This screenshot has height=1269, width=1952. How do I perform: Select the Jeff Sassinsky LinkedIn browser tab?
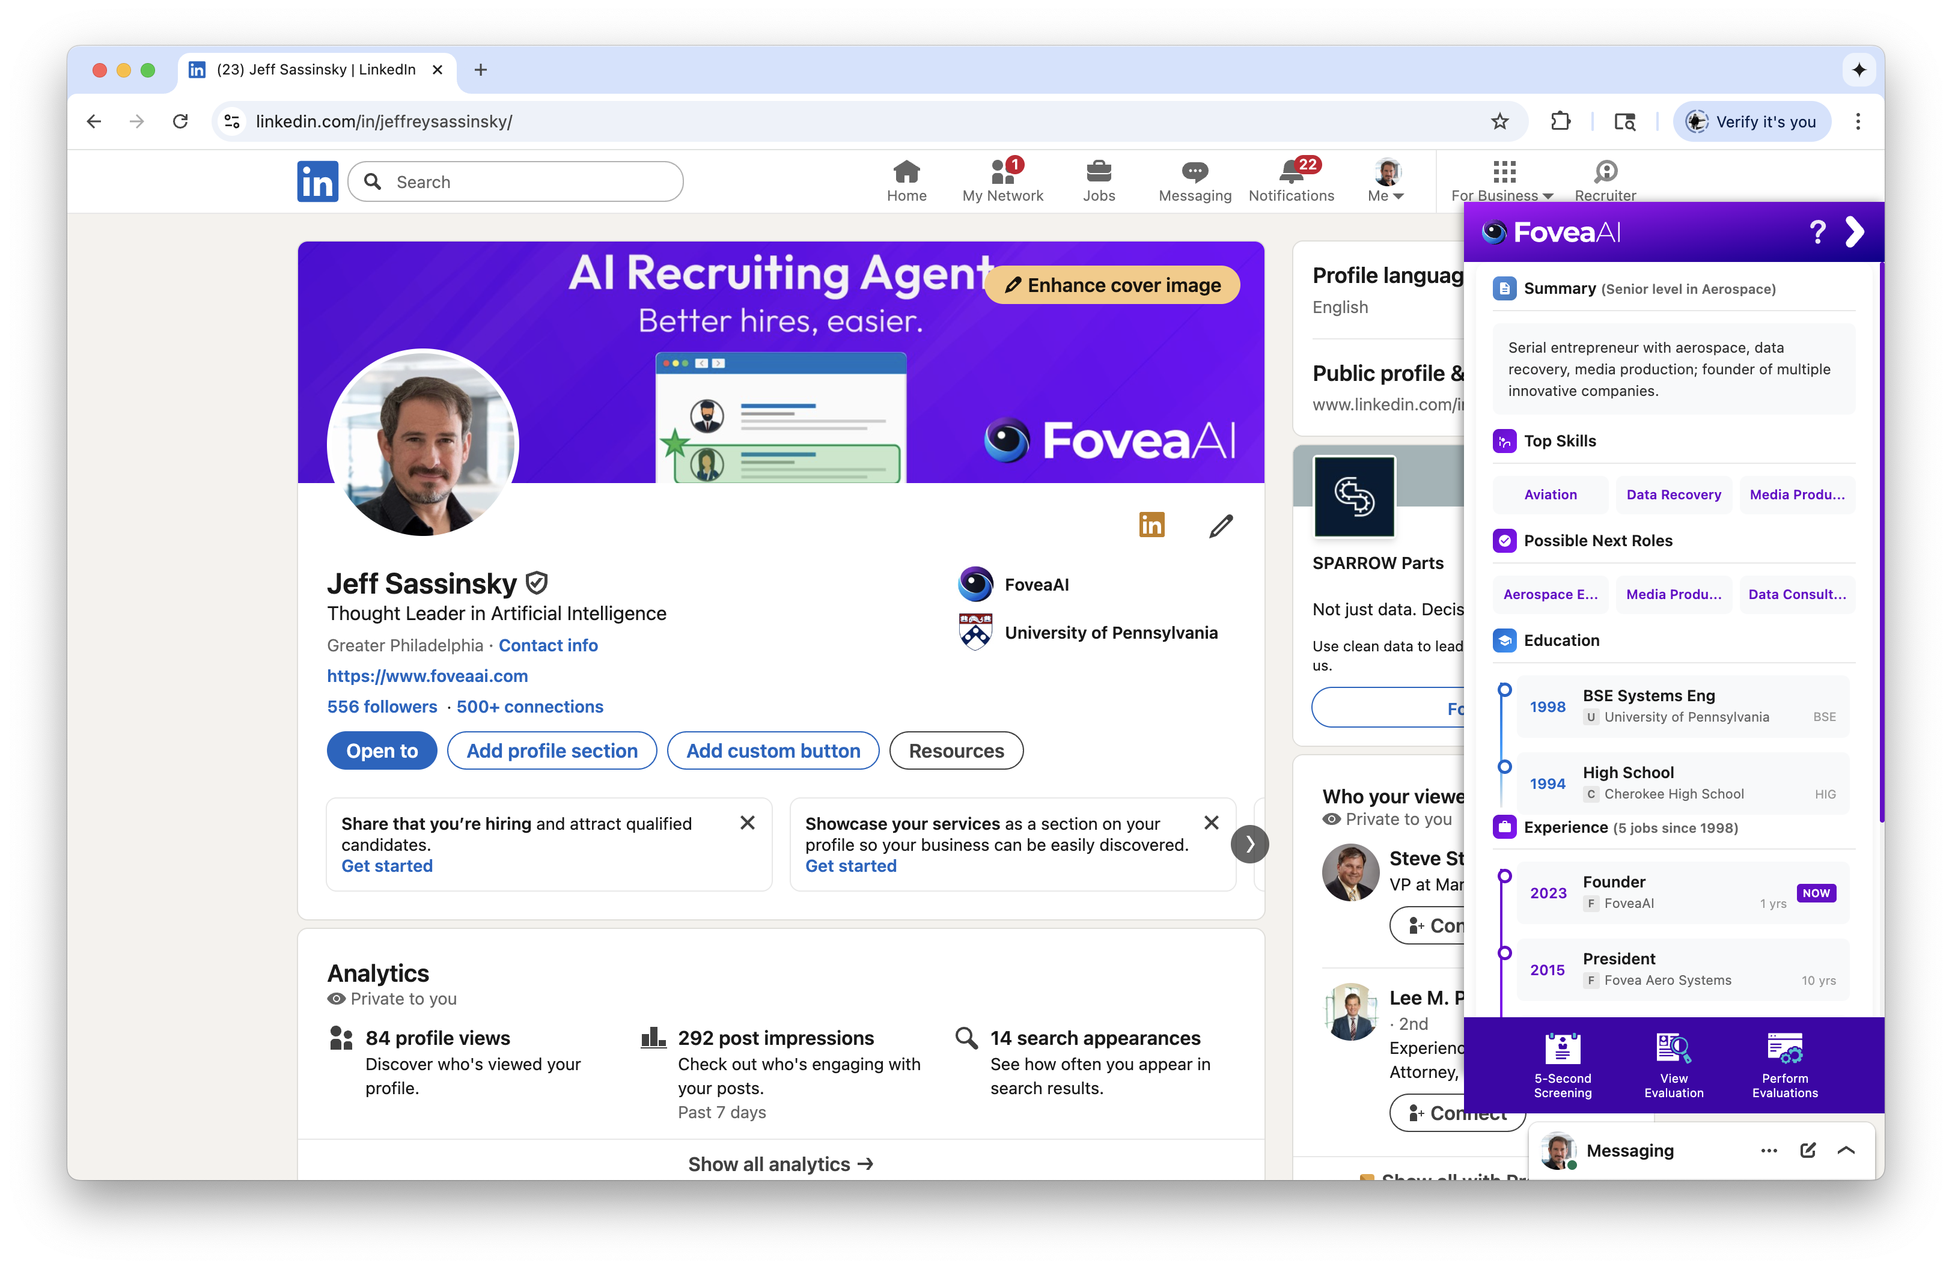coord(317,70)
